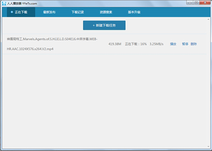Click the 新建下载任务 button
This screenshot has width=212, height=151.
coord(104,25)
